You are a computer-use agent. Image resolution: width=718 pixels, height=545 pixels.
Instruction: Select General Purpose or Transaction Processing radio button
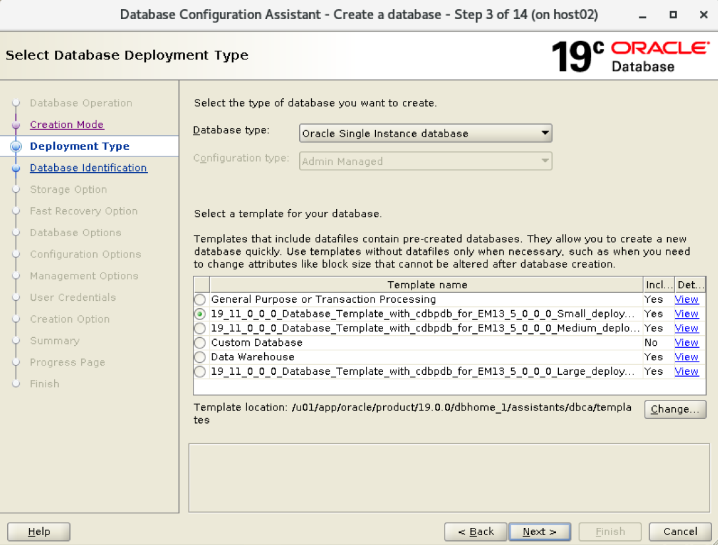pos(199,300)
